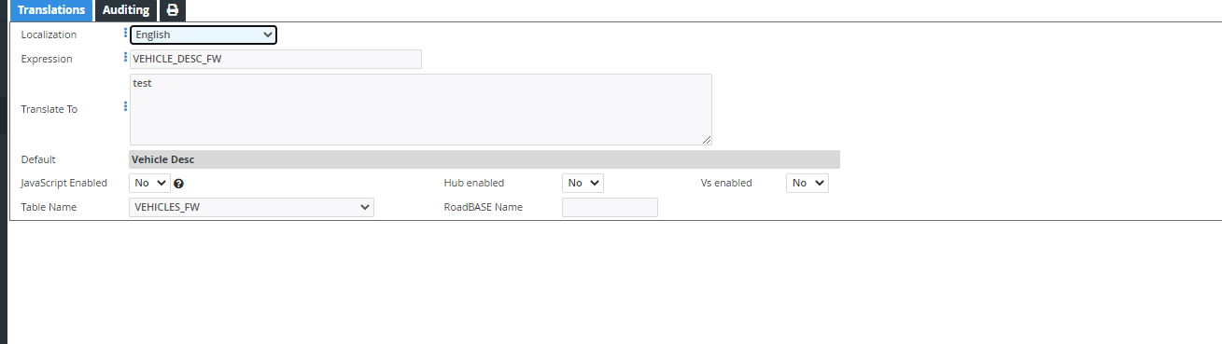Open the Hub enabled dropdown

pos(583,183)
